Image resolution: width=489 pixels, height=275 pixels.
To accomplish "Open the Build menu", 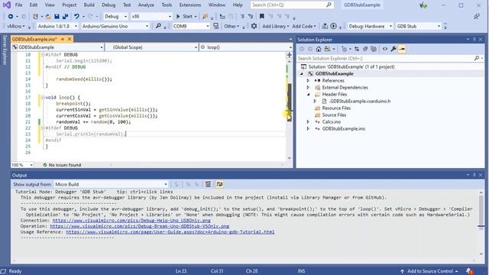I will 89,5.
